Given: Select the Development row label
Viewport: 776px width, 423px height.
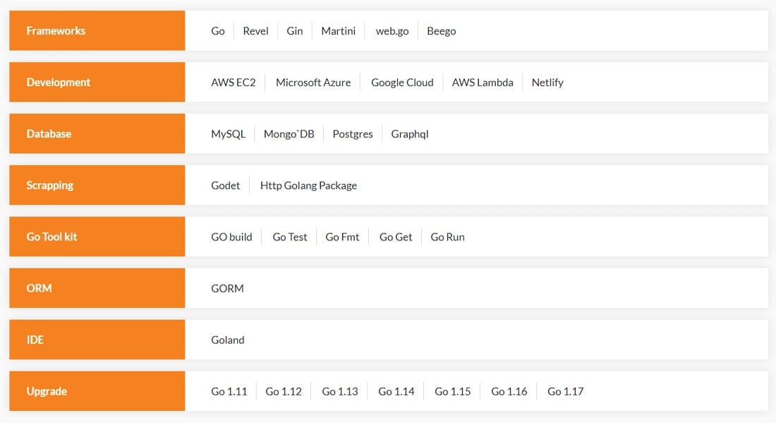Looking at the screenshot, I should [x=97, y=82].
